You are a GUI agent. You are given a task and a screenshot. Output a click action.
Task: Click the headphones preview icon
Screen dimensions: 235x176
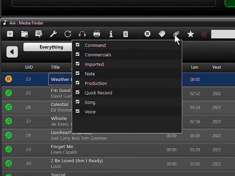(x=82, y=34)
